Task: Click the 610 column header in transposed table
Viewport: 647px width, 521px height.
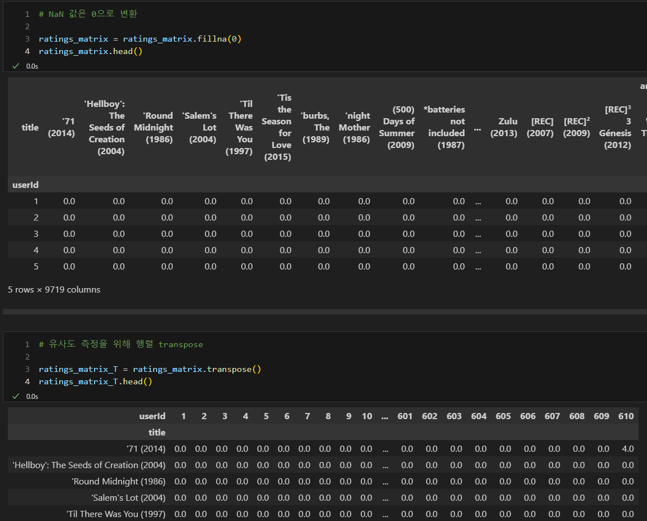Action: pyautogui.click(x=626, y=416)
